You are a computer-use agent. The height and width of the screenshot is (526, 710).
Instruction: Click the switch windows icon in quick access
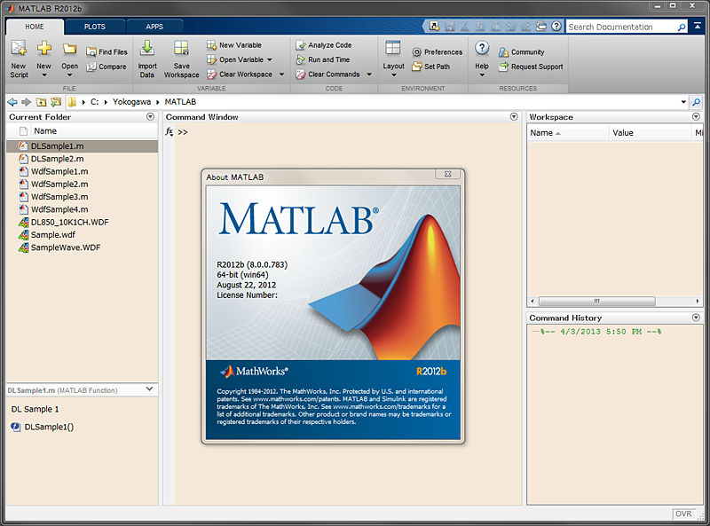pos(541,27)
